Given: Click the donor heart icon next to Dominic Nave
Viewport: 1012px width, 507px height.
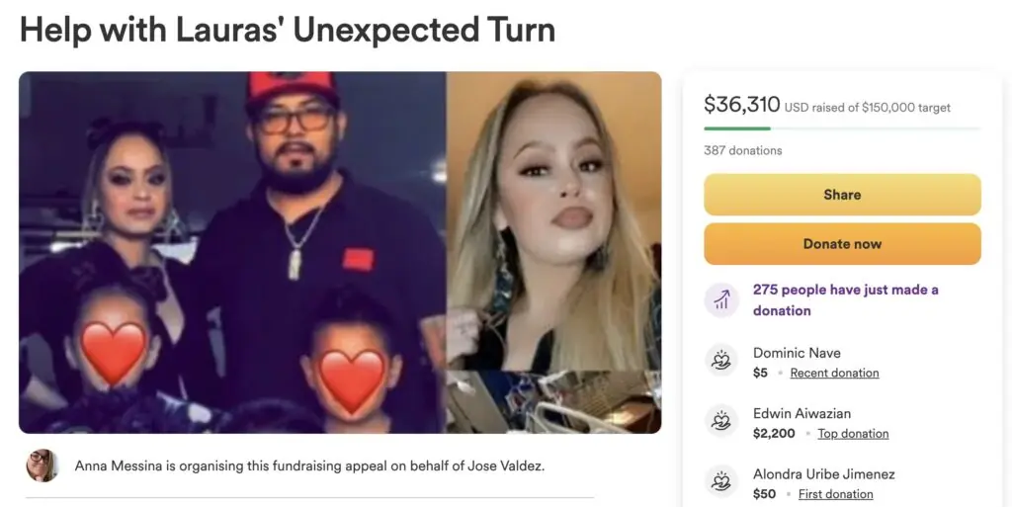Looking at the screenshot, I should click(720, 361).
